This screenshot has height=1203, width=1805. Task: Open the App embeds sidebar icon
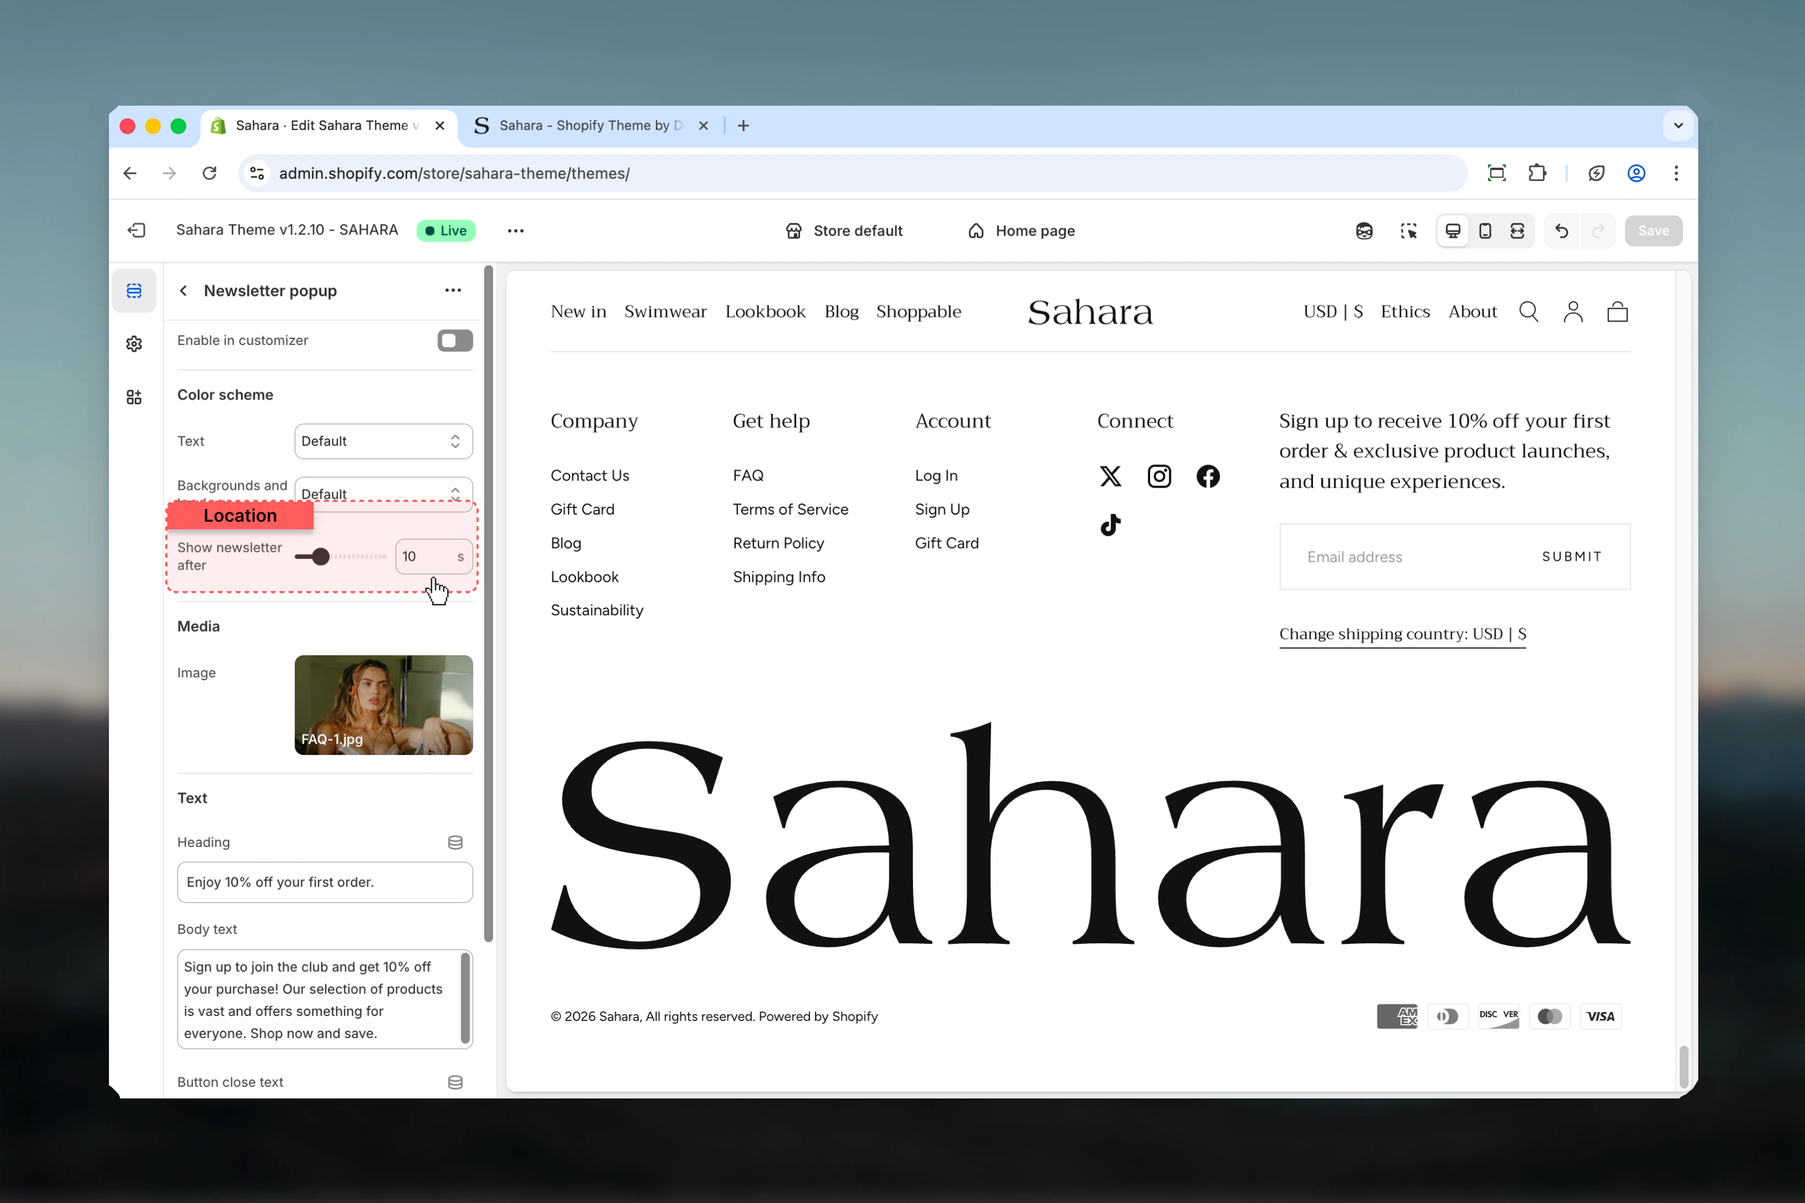click(134, 397)
